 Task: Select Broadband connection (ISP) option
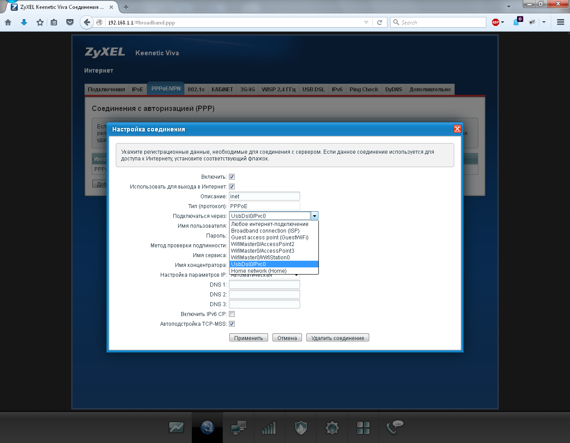(274, 231)
